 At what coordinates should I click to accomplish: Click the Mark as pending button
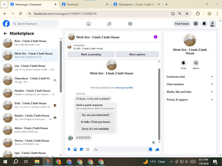pyautogui.click(x=91, y=54)
